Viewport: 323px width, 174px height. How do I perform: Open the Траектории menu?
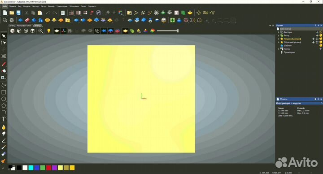(62, 6)
